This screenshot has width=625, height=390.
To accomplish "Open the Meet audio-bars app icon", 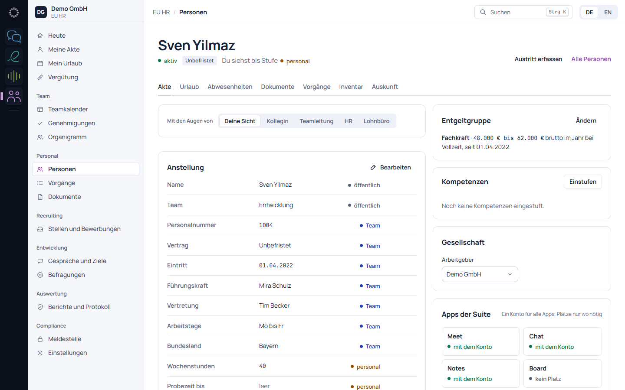I will [x=14, y=76].
